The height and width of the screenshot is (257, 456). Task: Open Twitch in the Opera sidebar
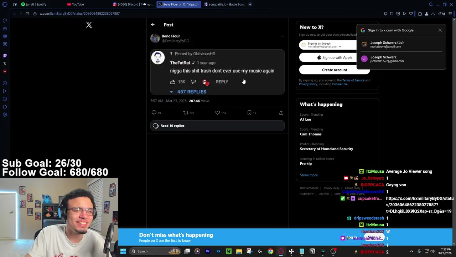pos(5,56)
